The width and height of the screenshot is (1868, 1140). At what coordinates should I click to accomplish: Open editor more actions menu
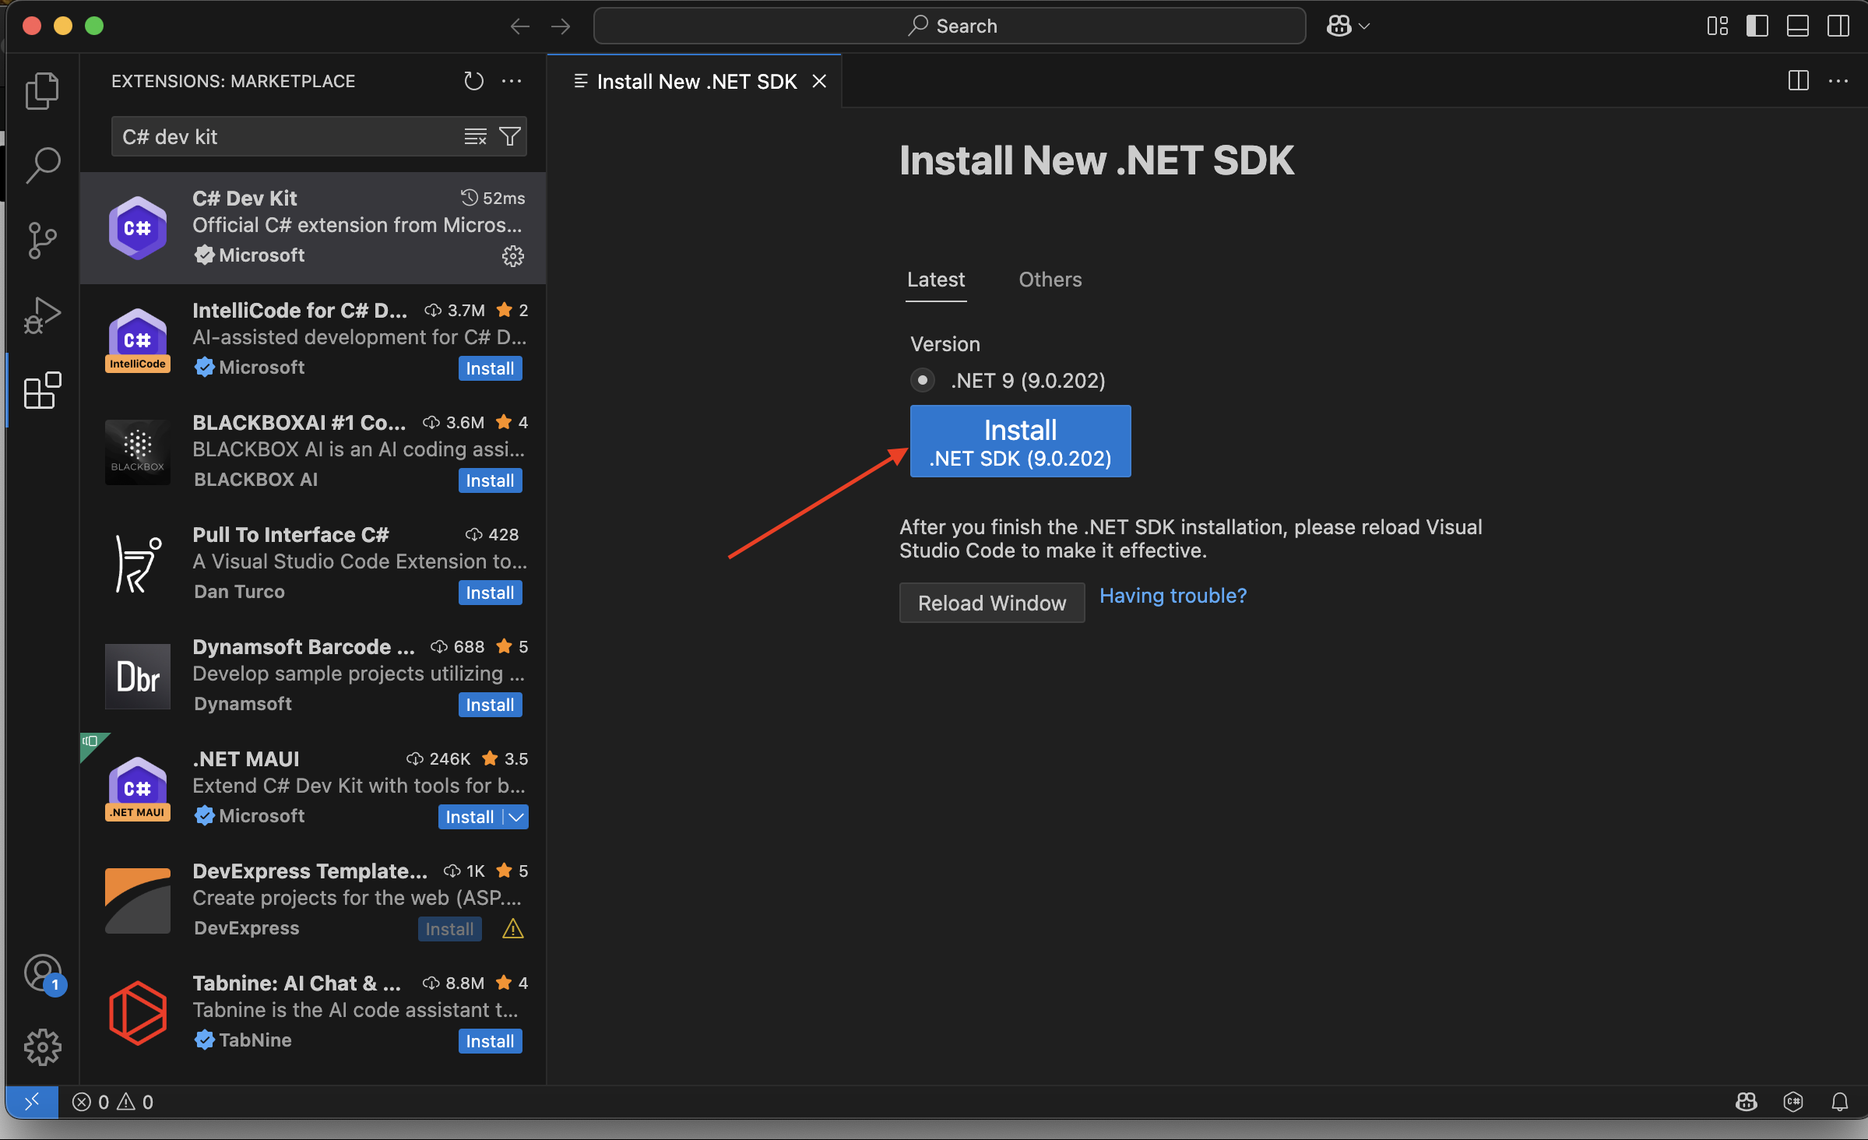(1838, 81)
